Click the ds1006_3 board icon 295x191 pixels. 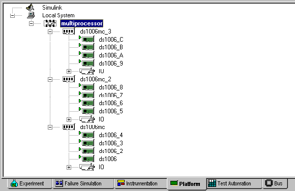(x=86, y=143)
